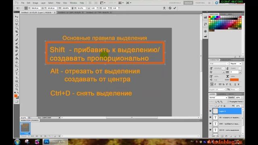Hide the 'Alt' text layer
This screenshot has width=258, height=145.
[x=210, y=117]
